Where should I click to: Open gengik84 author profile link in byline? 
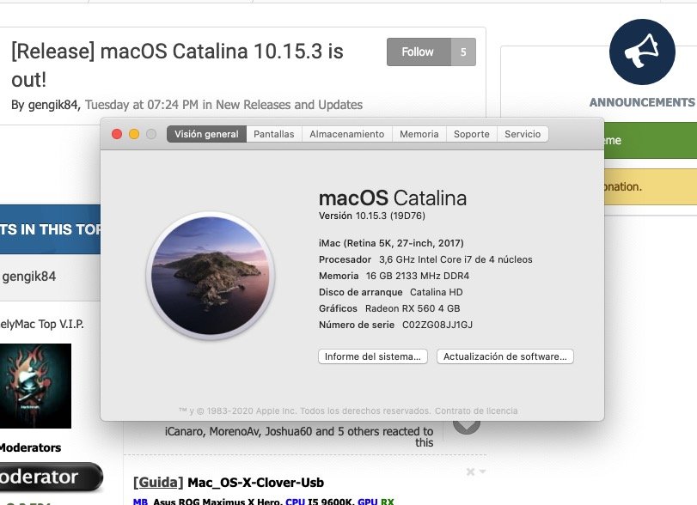53,105
